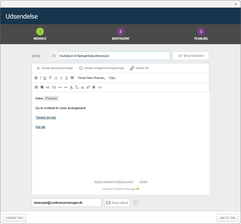Go to step 3 Planlæg

tap(201, 34)
